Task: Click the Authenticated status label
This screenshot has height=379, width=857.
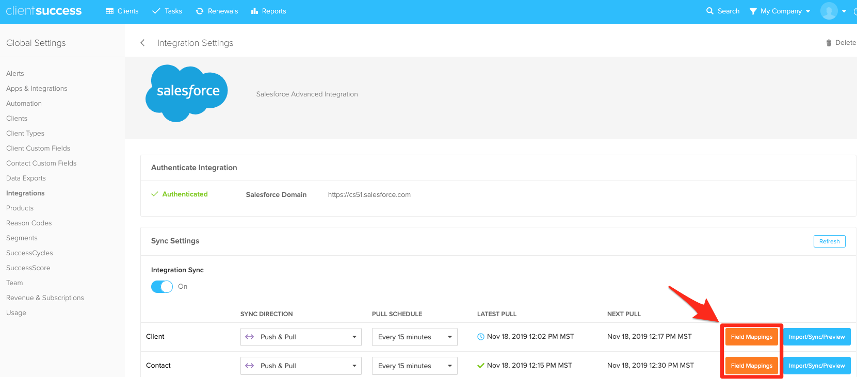Action: click(x=185, y=194)
